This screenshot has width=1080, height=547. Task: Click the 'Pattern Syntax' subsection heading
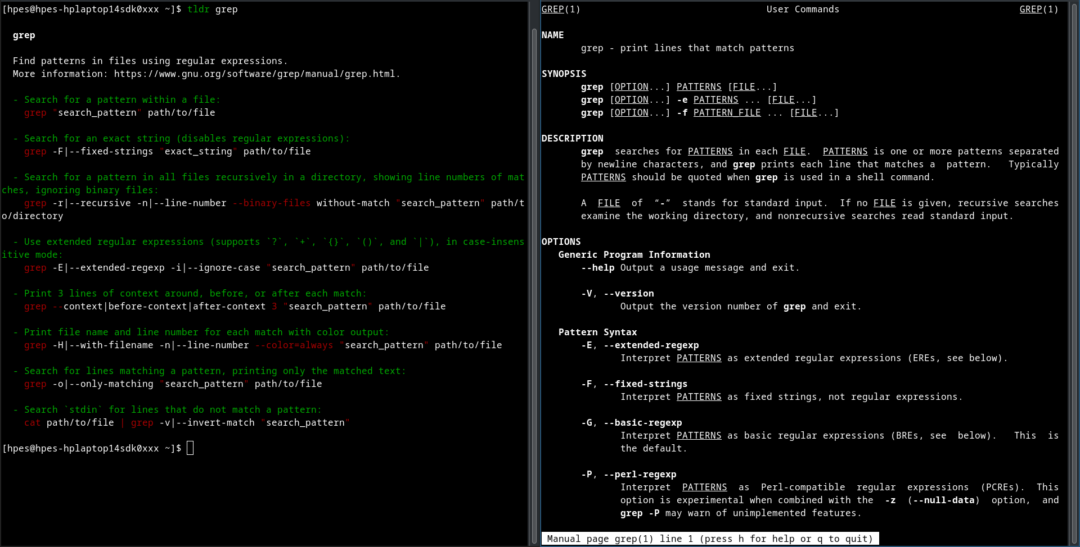point(597,332)
